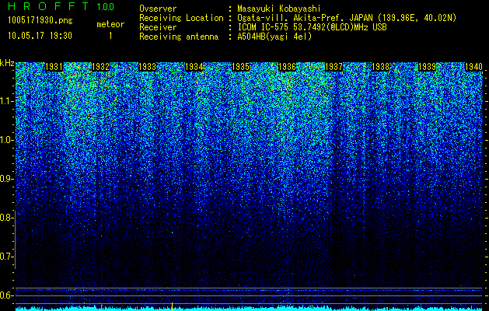This screenshot has width=489, height=311.
Task: Click the 'Receiving Location' label
Action: tap(181, 18)
